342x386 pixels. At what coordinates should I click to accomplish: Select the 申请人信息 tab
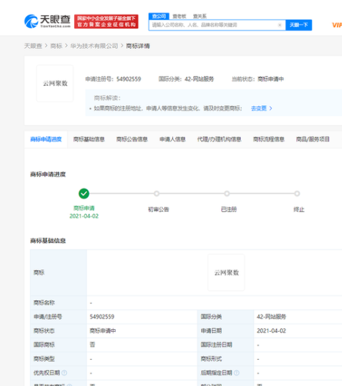tap(173, 139)
